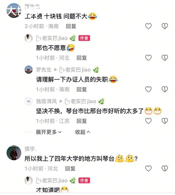This screenshot has width=175, height=195.
Task: Dislike the 那也不愿意 reply
Action: tap(165, 58)
